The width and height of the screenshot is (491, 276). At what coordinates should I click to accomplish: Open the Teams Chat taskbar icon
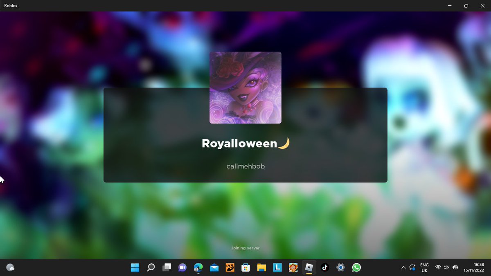[182, 267]
